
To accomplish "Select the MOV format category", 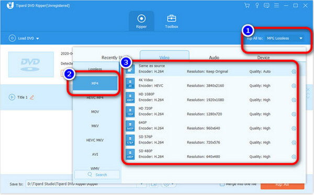I will pos(95,112).
